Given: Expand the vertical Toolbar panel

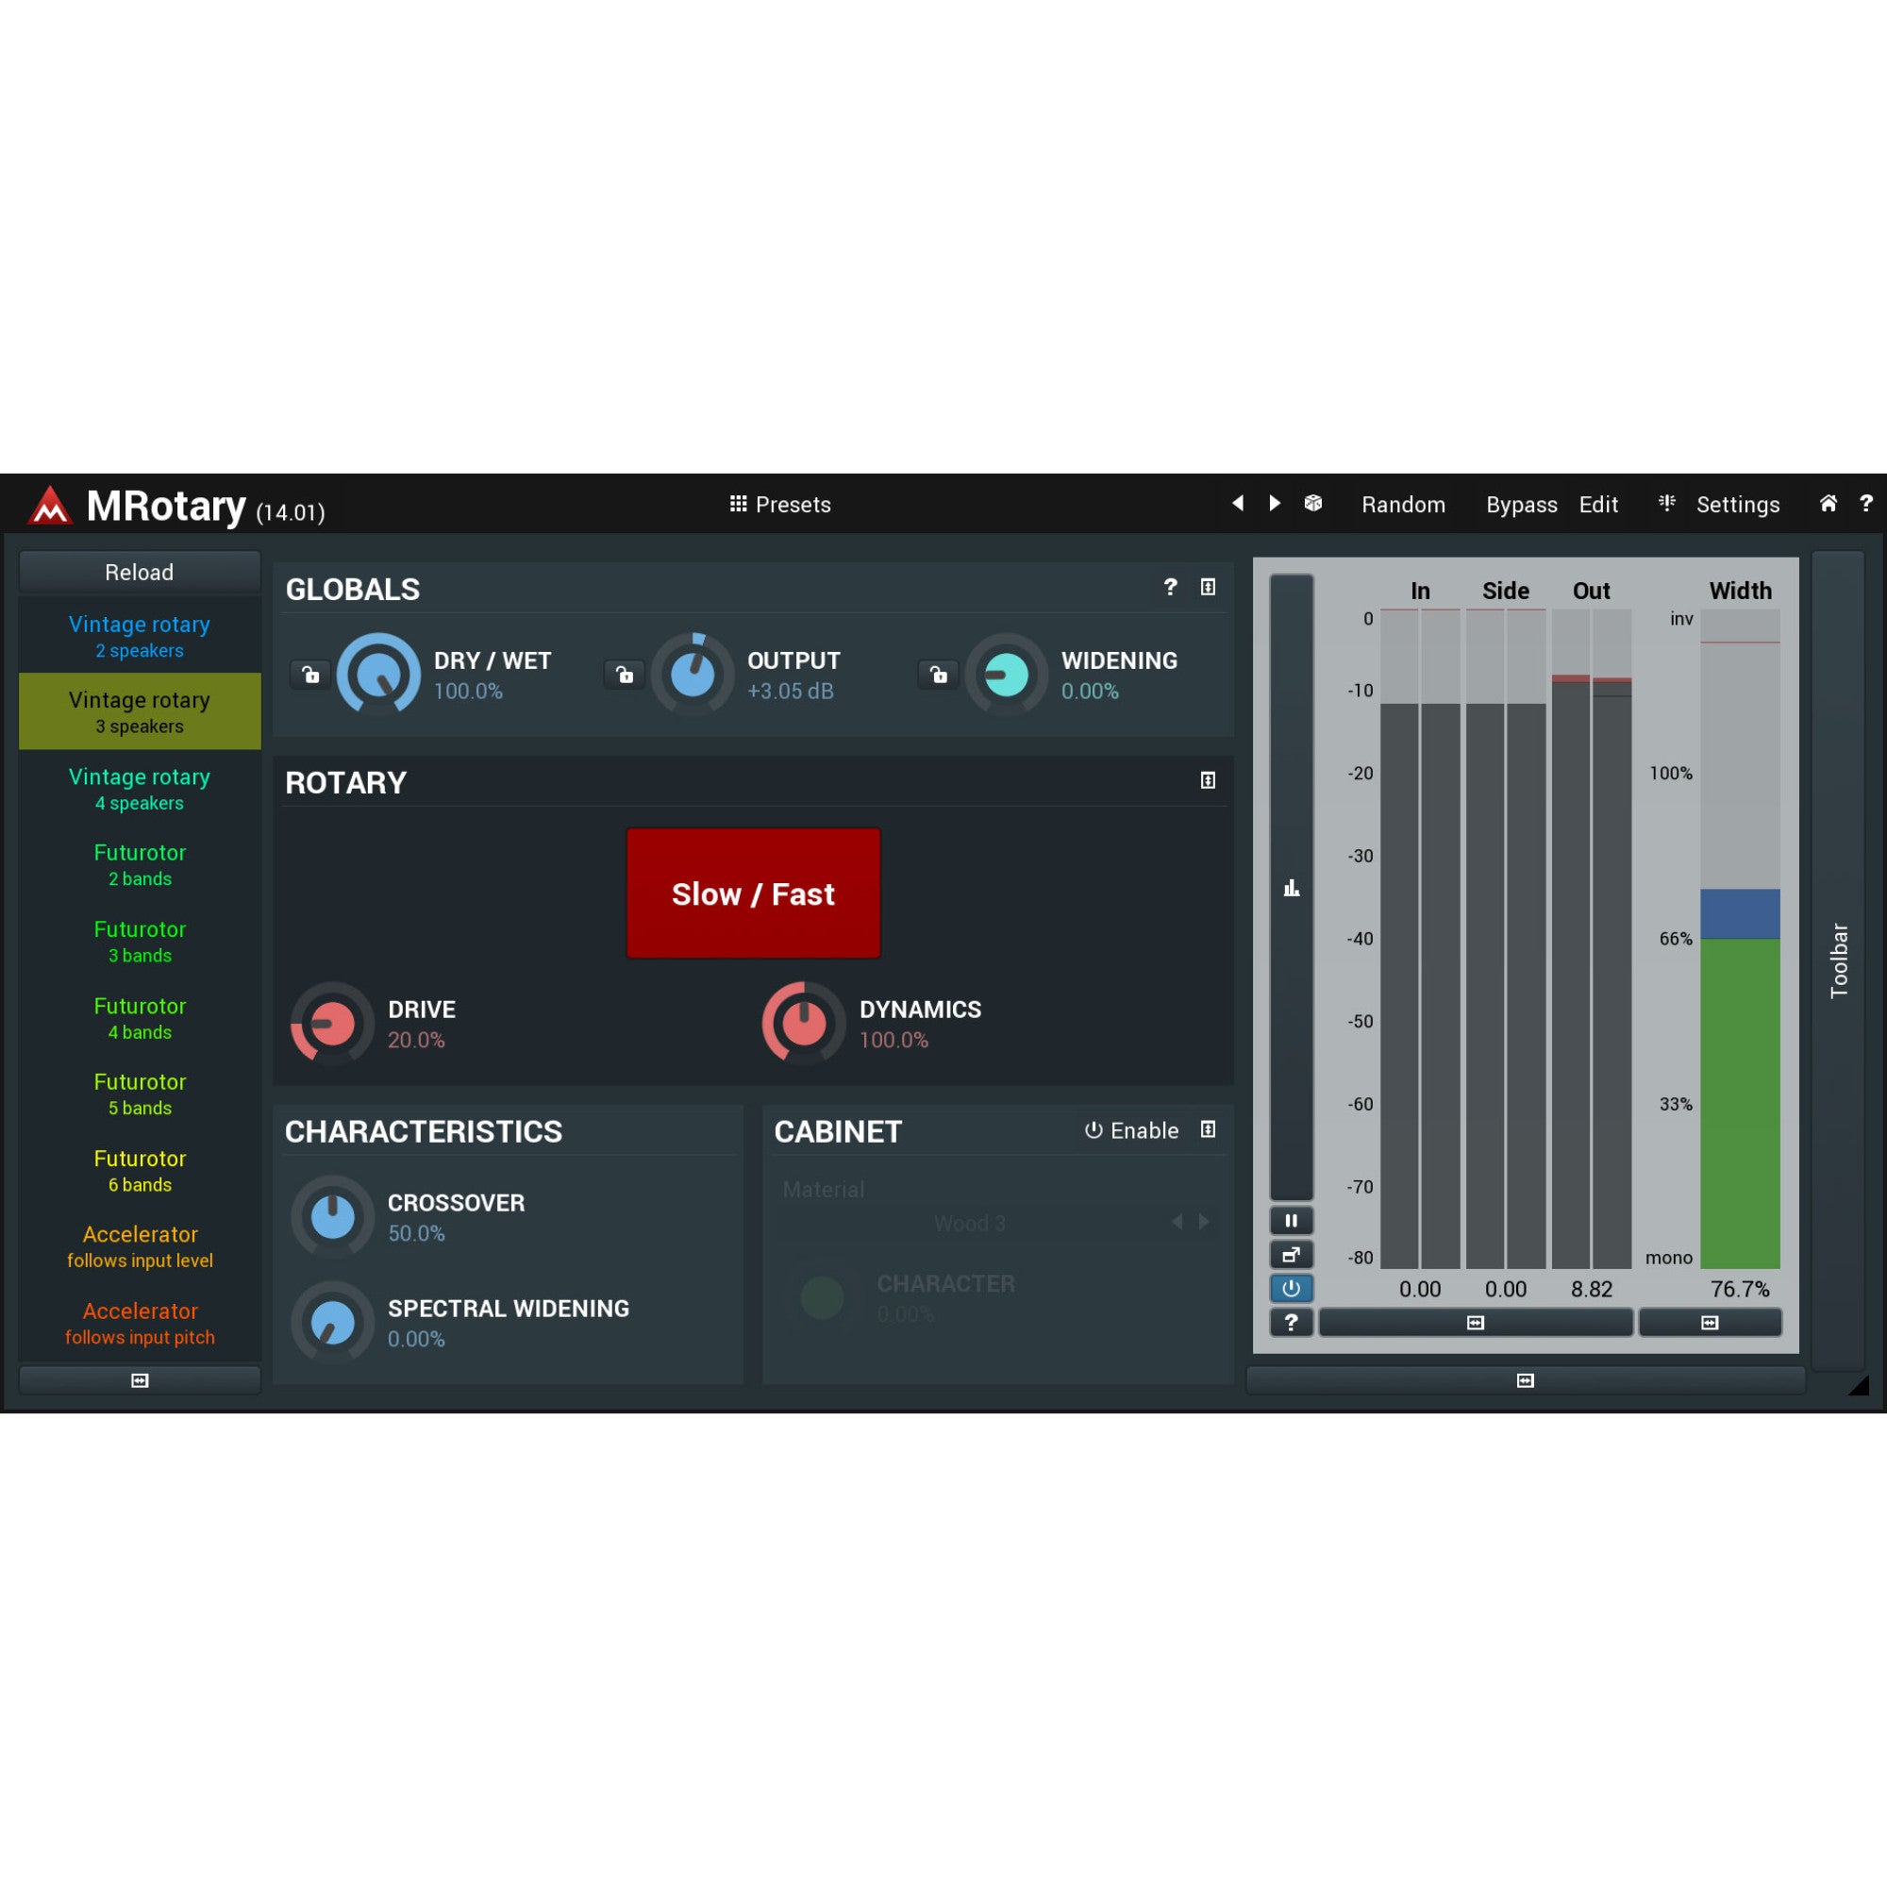Looking at the screenshot, I should pos(1838,961).
